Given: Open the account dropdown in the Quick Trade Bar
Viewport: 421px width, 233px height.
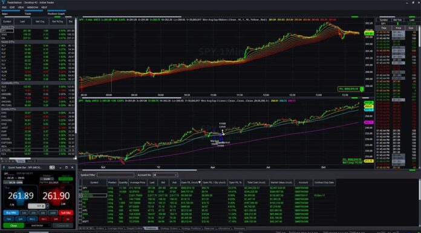Looking at the screenshot, I should click(38, 226).
